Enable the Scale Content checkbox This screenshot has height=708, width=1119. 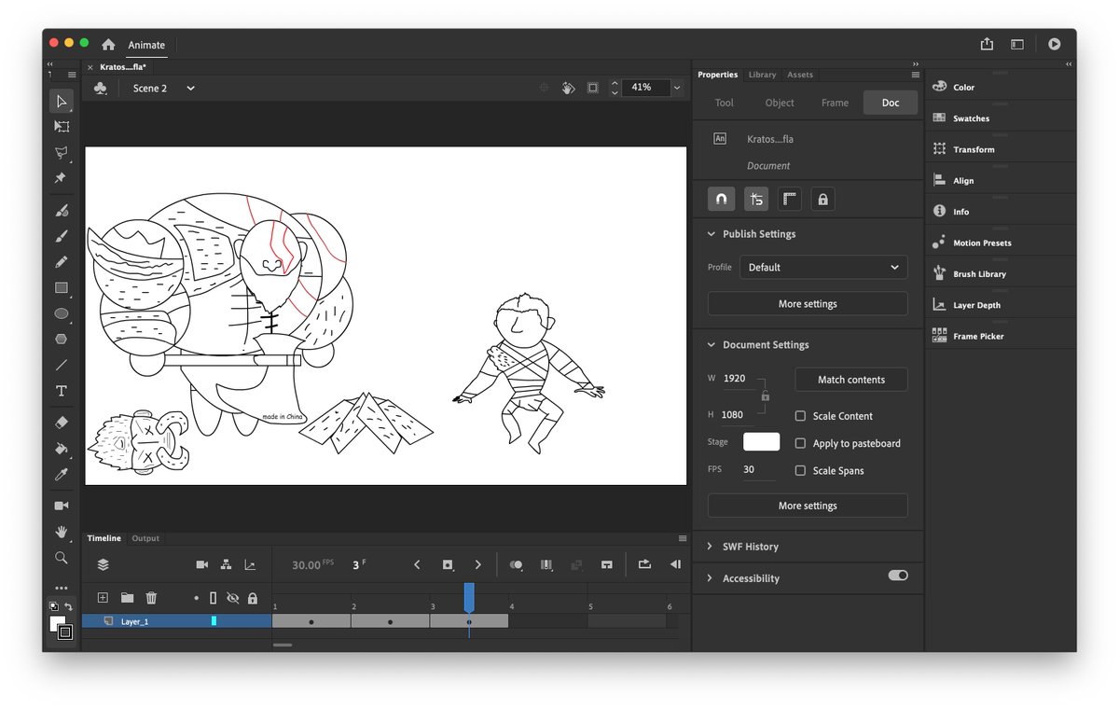tap(800, 416)
